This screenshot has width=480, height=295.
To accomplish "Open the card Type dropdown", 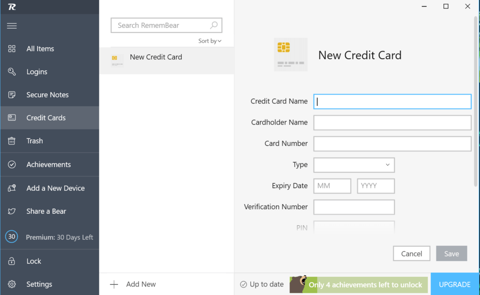I will [x=354, y=165].
